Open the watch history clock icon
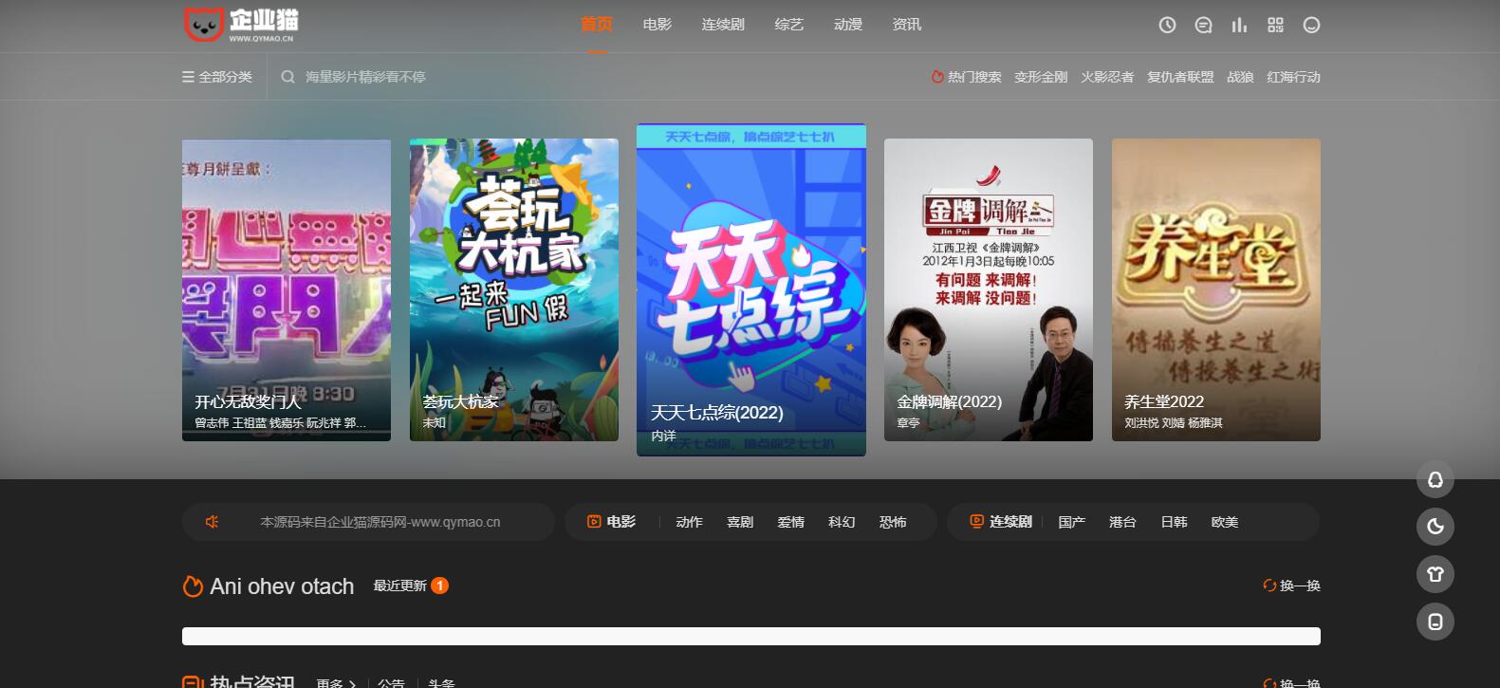The width and height of the screenshot is (1500, 688). point(1167,26)
